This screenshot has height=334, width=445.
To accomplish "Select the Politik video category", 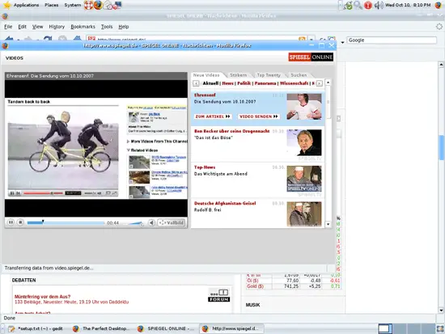I will (244, 83).
